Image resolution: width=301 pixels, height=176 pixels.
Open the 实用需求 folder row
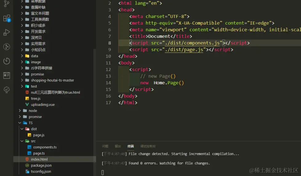(54, 44)
